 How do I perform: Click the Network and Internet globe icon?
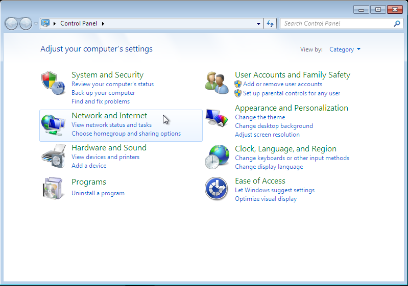click(x=53, y=125)
